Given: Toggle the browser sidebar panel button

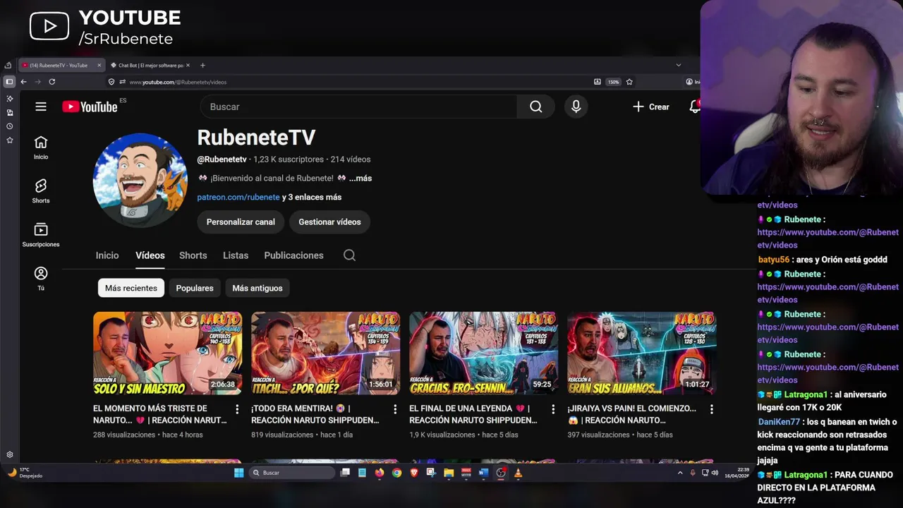Looking at the screenshot, I should 9,82.
